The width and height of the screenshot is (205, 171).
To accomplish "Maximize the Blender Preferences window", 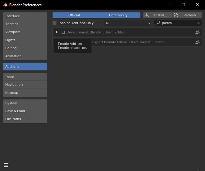I will [183, 5].
